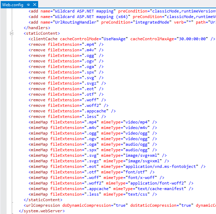Click the opening staticContent tag
The image size is (216, 214).
click(38, 33)
